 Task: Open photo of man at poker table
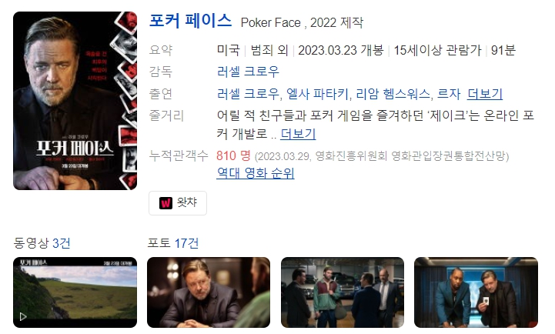209,292
